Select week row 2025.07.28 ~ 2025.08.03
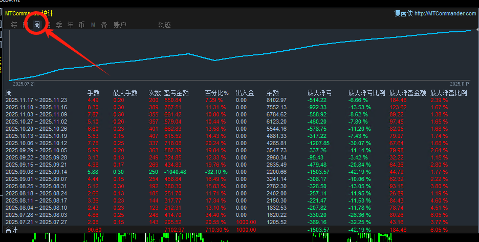479x242 pixels. (239, 215)
